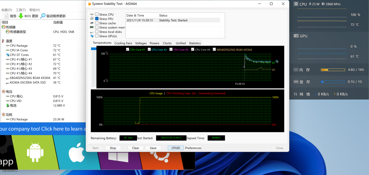This screenshot has width=369, height=175.
Task: Switch to the Temperatures tab
Action: [102, 43]
